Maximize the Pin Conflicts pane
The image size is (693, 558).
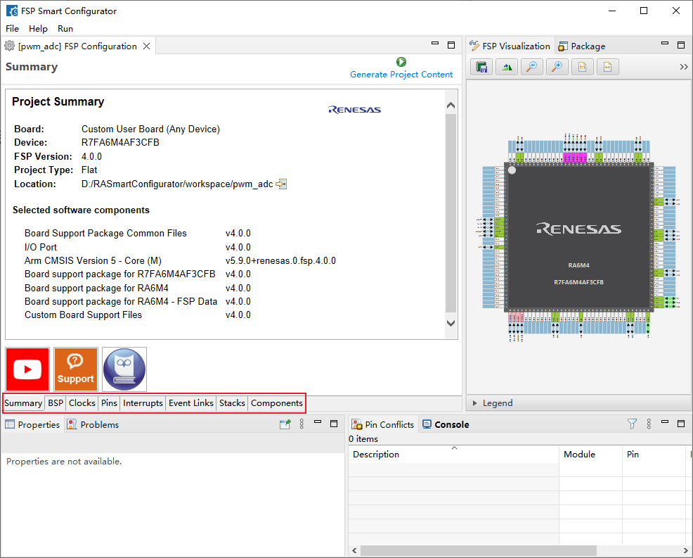coord(681,424)
